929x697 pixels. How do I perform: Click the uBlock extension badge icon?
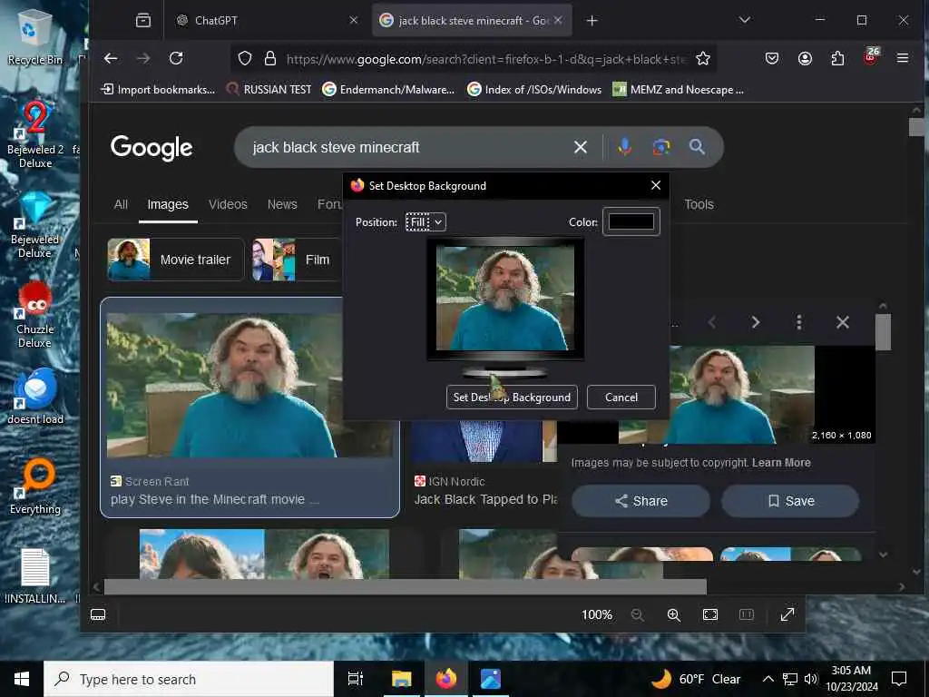[x=871, y=56]
